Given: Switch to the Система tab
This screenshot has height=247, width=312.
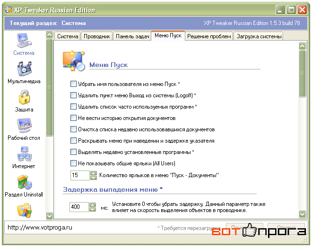Looking at the screenshot, I should point(68,36).
